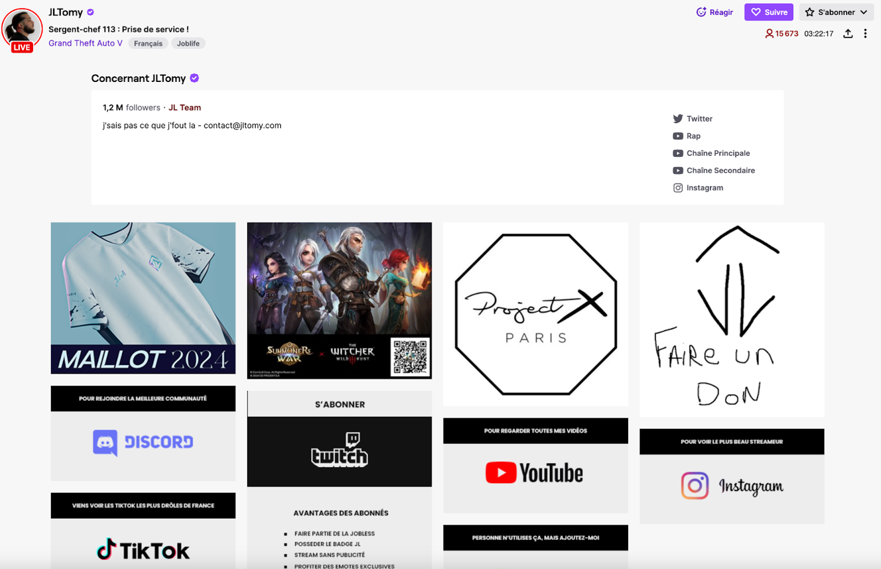Open the YouTube videos panel
881x569 pixels.
tap(536, 465)
